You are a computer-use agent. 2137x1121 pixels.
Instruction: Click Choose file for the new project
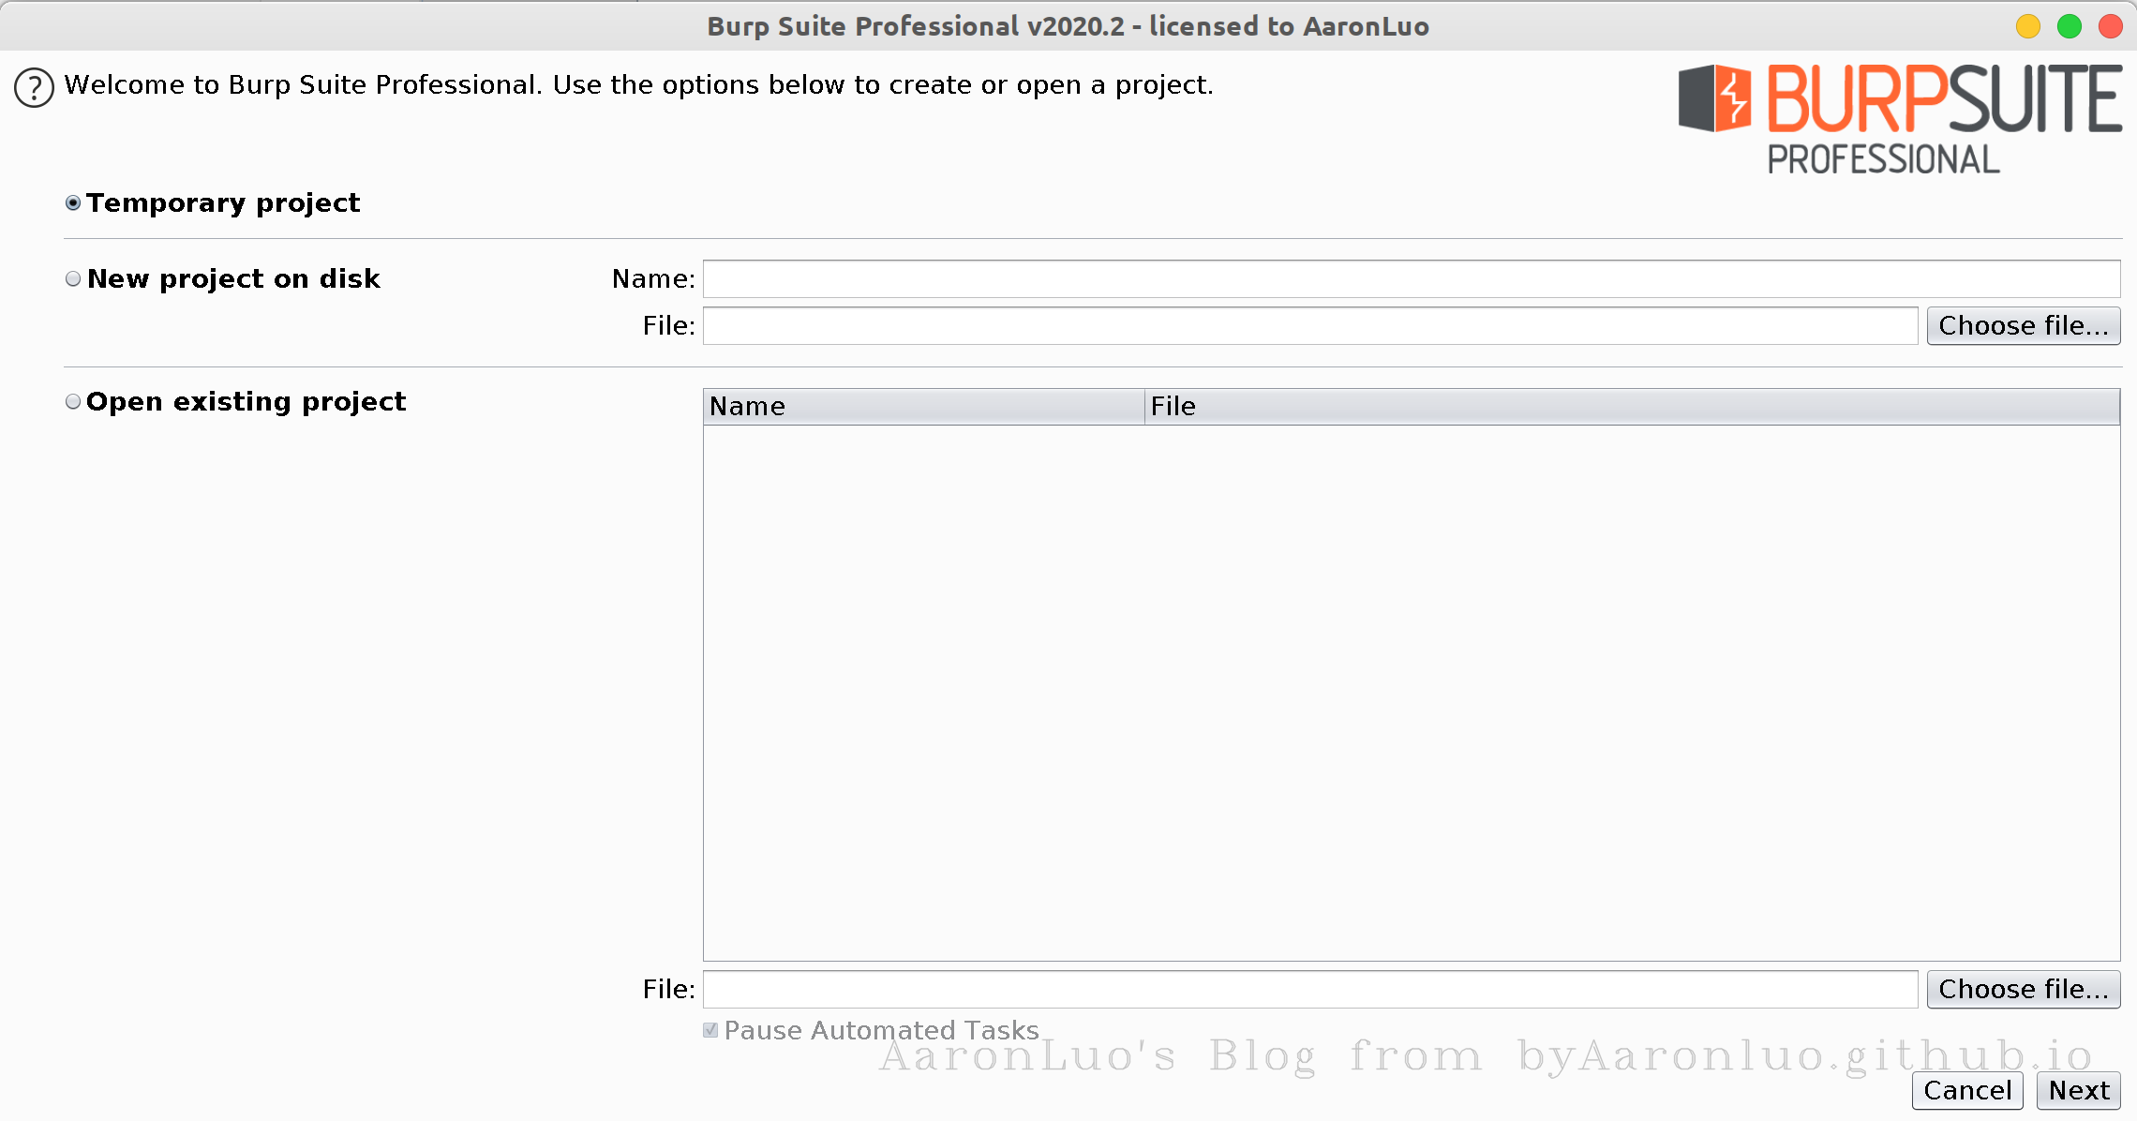click(2023, 326)
